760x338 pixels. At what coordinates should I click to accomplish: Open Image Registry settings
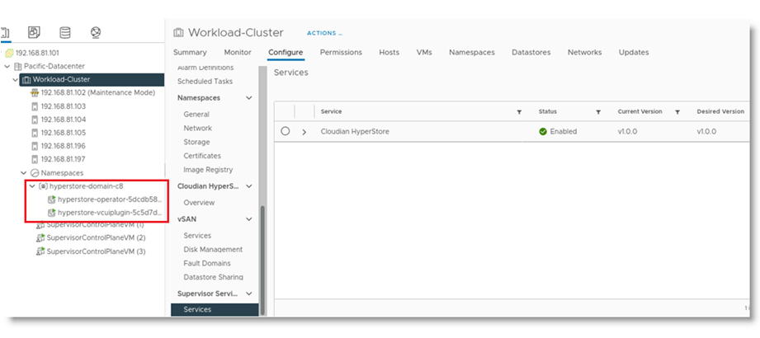pyautogui.click(x=208, y=170)
